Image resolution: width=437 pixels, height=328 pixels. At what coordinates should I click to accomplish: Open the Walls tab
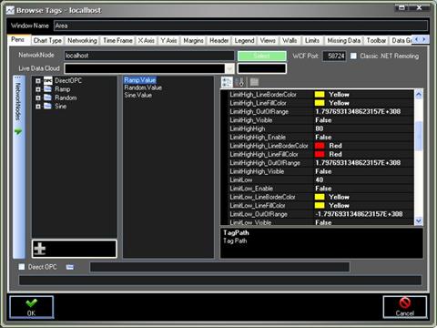click(290, 40)
